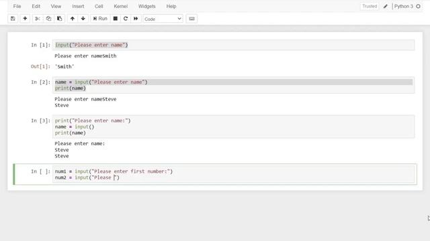Open the Kernel menu

coord(121,6)
